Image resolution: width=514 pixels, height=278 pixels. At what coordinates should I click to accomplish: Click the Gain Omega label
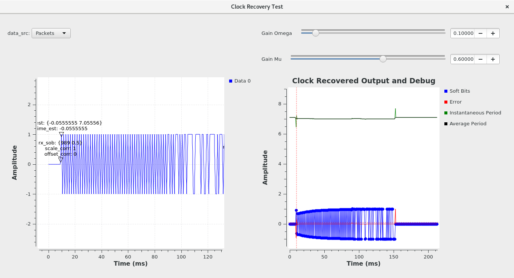click(x=277, y=33)
